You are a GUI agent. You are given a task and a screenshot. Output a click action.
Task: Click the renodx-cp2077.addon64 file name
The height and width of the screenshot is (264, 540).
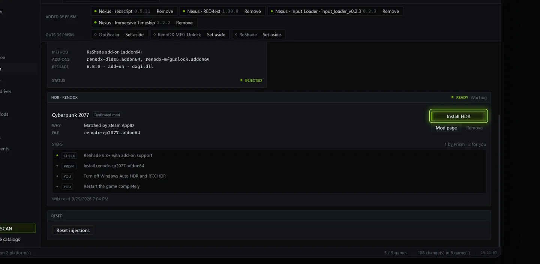point(112,133)
